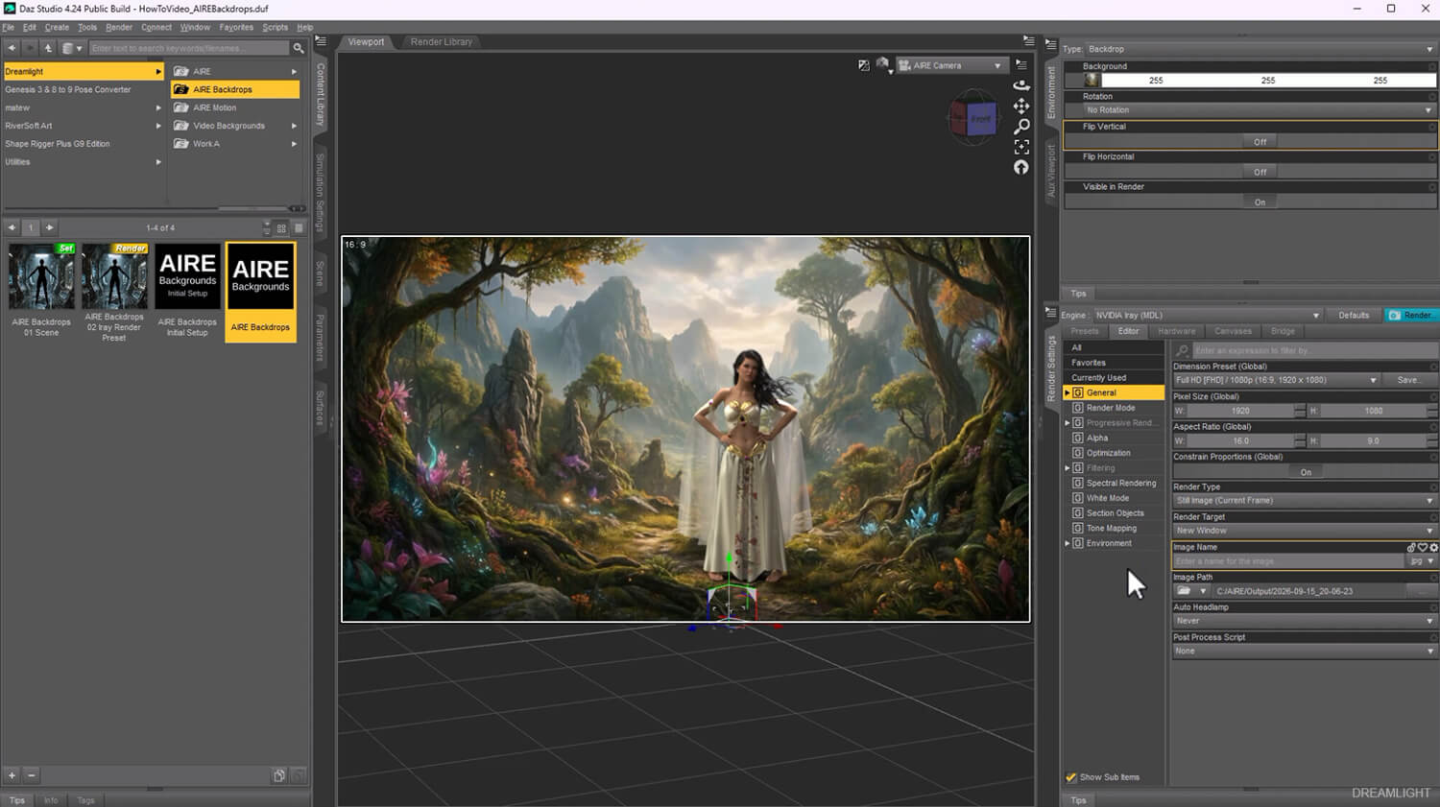The width and height of the screenshot is (1440, 807).
Task: Open the Engine NVIDIA Iray dropdown
Action: (x=1208, y=315)
